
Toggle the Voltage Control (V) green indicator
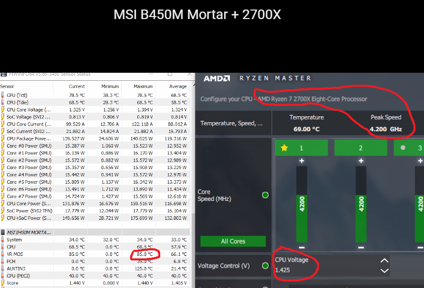coord(265,266)
